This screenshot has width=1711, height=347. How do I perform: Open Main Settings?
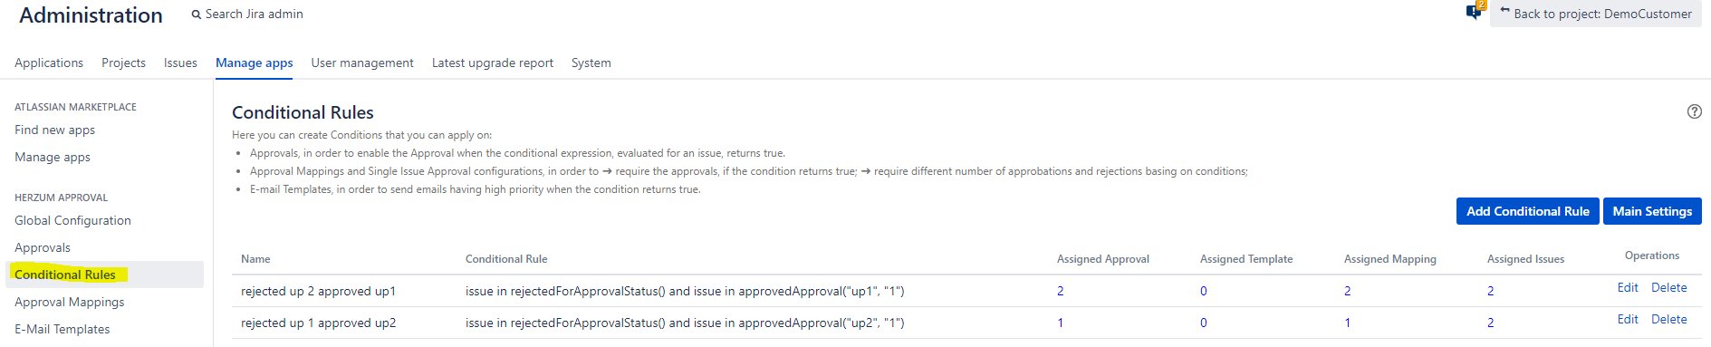[x=1652, y=211]
